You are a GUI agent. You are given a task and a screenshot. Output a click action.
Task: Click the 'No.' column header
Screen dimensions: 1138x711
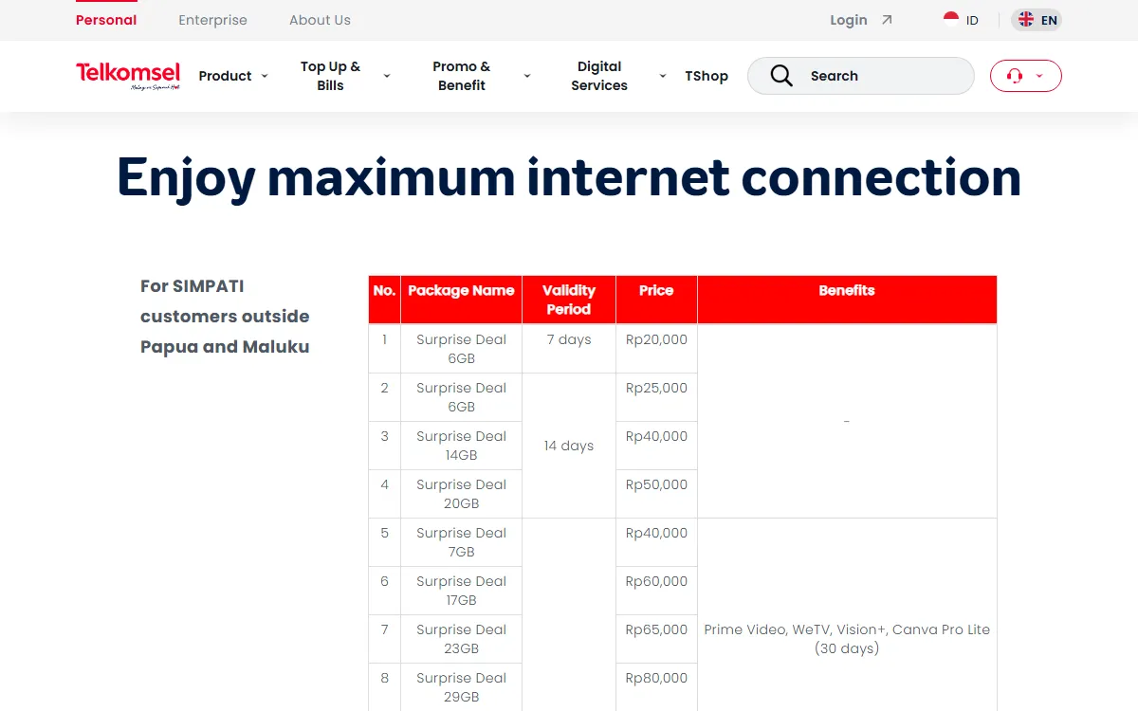pos(384,300)
